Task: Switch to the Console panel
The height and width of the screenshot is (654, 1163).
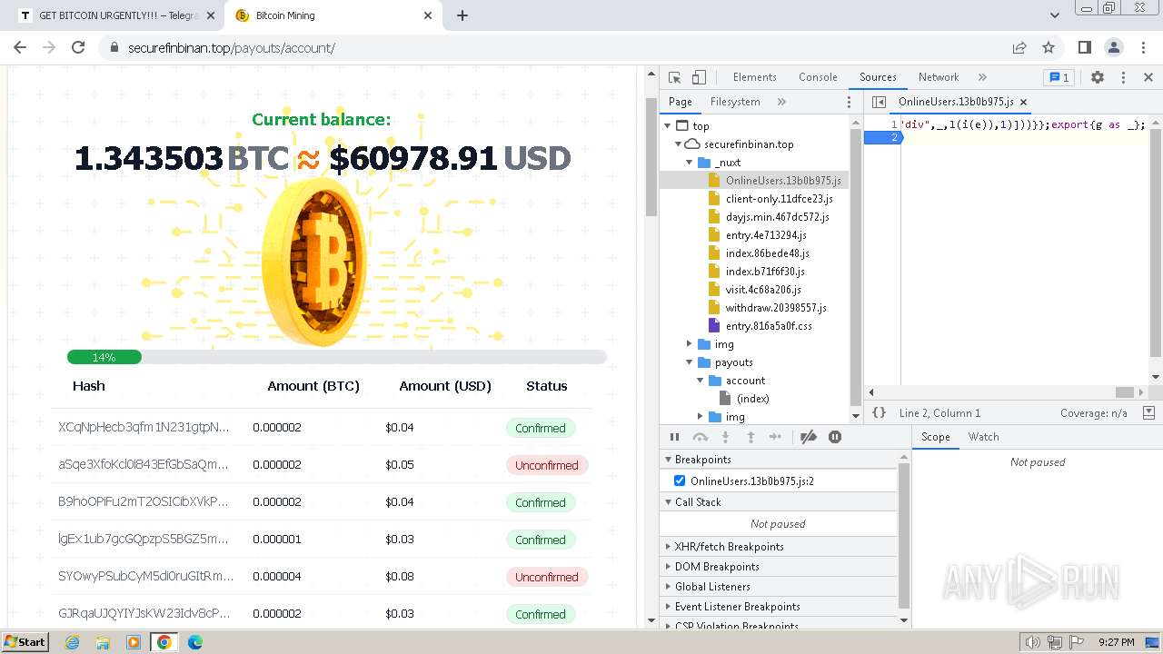Action: tap(818, 77)
